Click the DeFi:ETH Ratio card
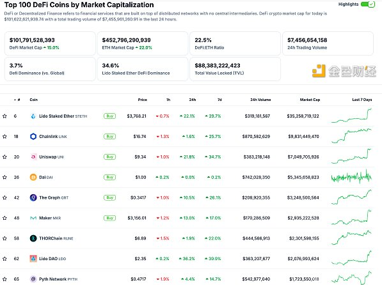 point(235,43)
